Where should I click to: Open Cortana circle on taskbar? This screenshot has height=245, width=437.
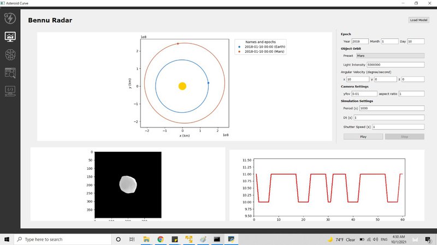coord(118,239)
